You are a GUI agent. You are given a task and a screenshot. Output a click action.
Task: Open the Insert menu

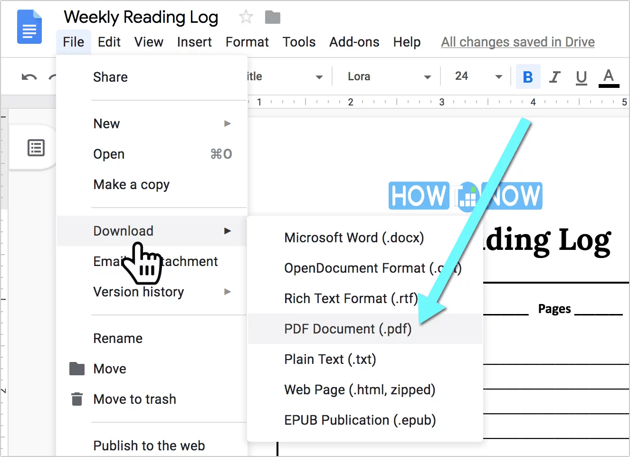194,42
